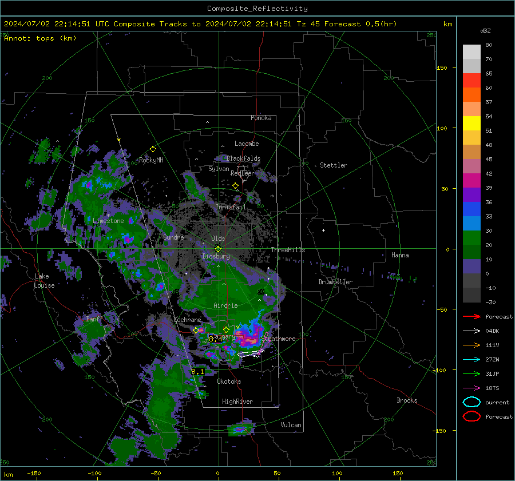Viewport: 515px width, 481px height.
Task: Pick the bright green swatch in the dBZ scale
Action: pos(472,237)
